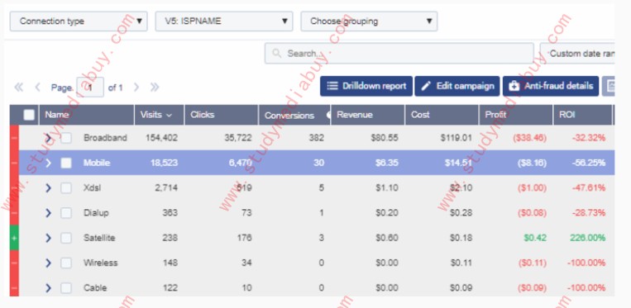
Task: Click the search magnifier icon
Action: (276, 54)
